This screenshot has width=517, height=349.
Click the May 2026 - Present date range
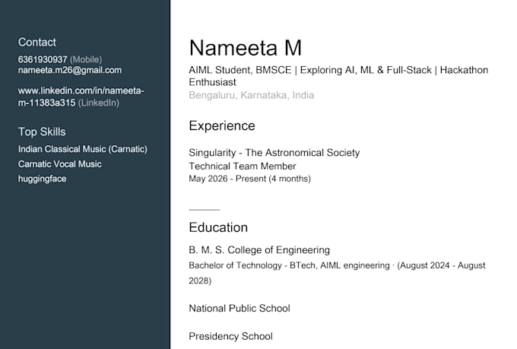[250, 179]
